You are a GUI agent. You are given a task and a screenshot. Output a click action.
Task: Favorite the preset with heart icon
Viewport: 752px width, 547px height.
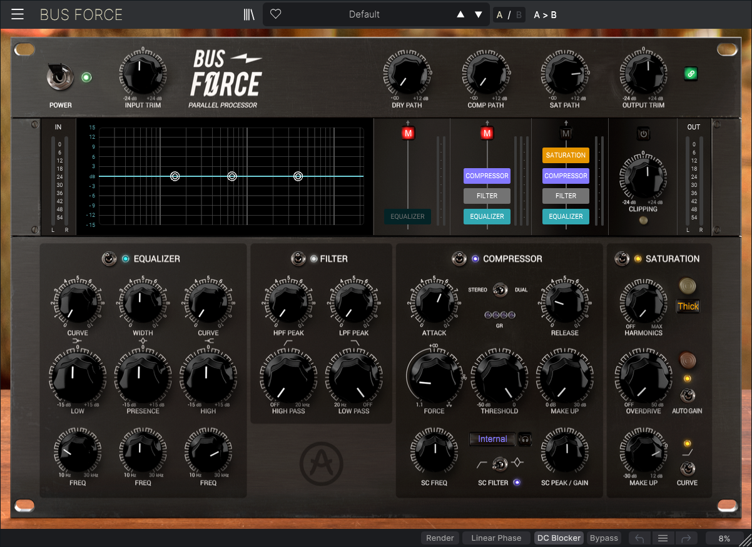pos(275,14)
